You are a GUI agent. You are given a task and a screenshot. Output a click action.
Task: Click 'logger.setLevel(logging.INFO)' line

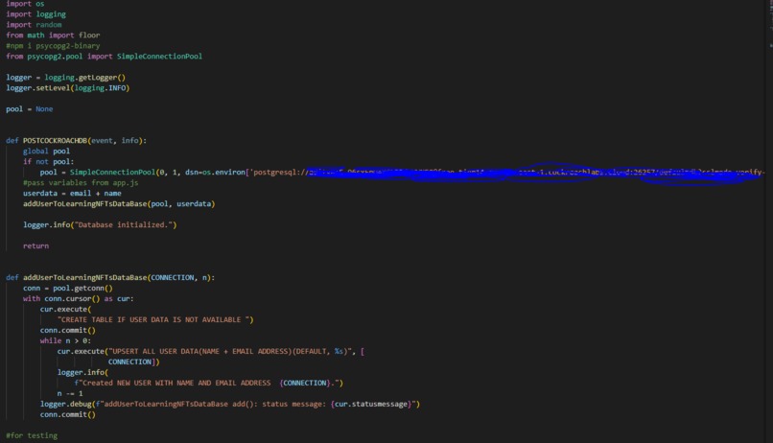67,88
